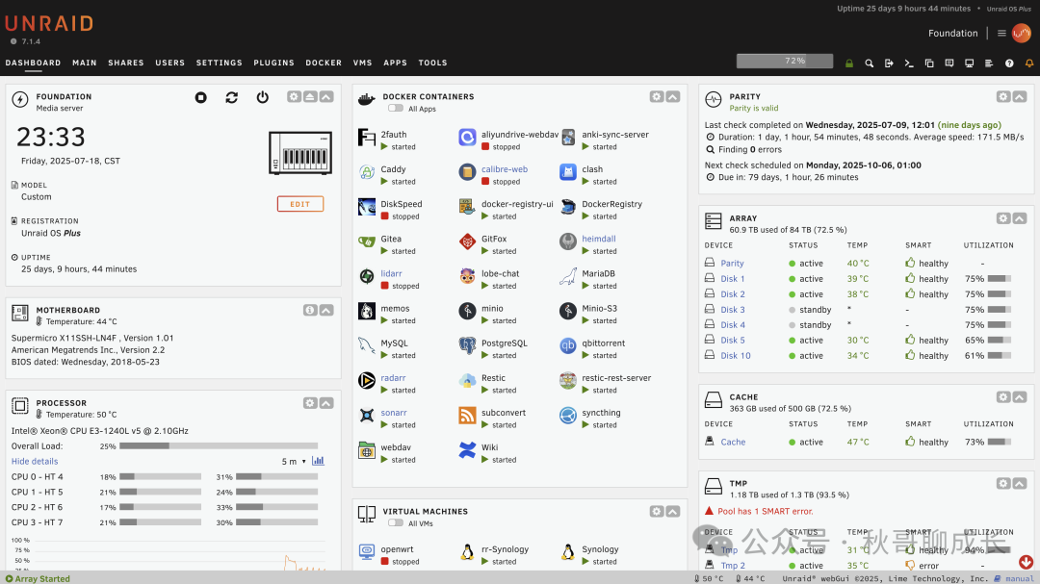
Task: Click the Wiki container icon
Action: point(468,450)
